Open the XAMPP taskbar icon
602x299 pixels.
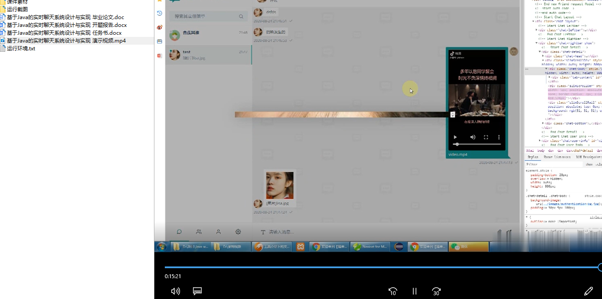[x=300, y=246]
